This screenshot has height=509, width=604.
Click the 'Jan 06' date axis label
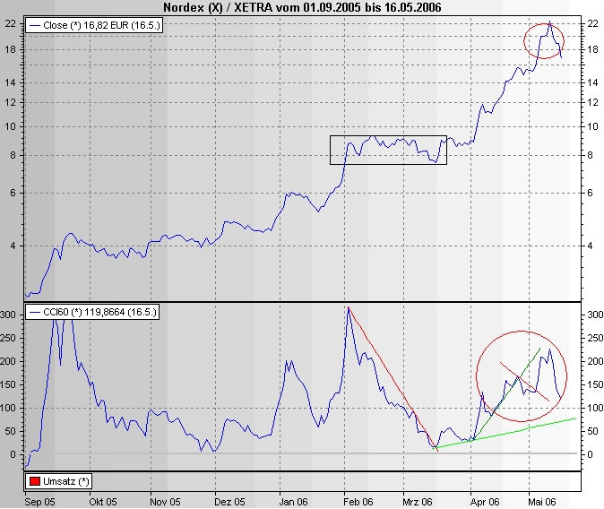[x=294, y=502]
